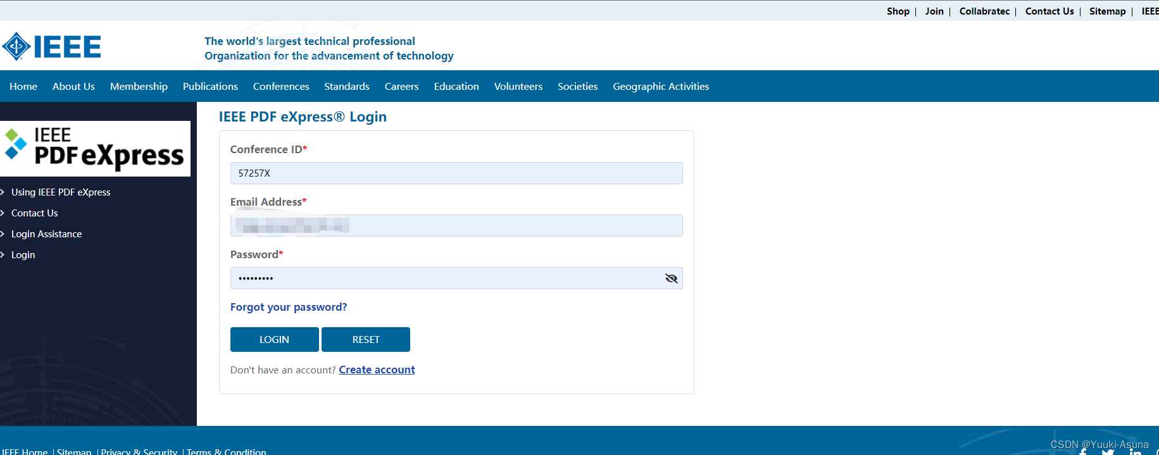Click Forgot your password link
The width and height of the screenshot is (1159, 455).
click(289, 307)
